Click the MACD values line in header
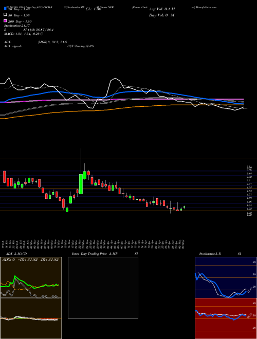This screenshot has width=257, height=339. pos(23,34)
